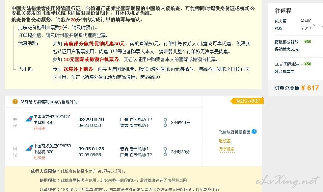This screenshot has height=192, width=323.
Task: Click the 往返程 heading
Action: point(283,11)
